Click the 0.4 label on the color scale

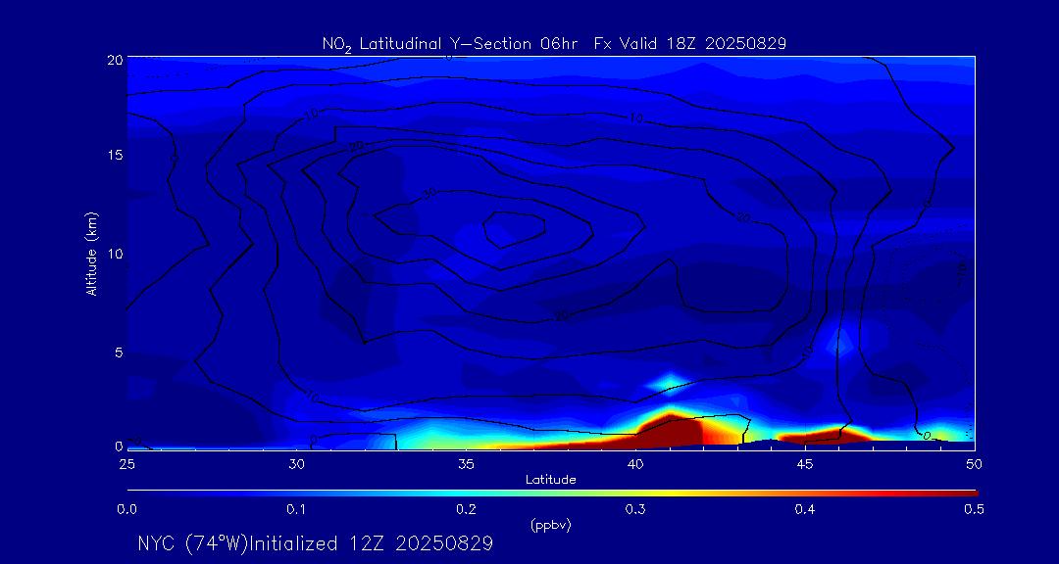805,509
